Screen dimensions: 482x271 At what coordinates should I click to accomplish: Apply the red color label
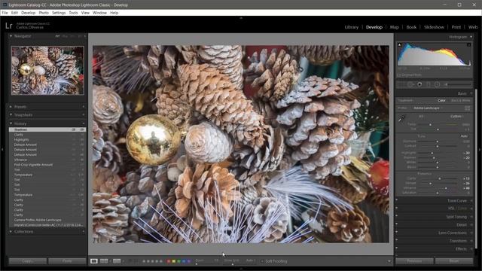pyautogui.click(x=169, y=261)
